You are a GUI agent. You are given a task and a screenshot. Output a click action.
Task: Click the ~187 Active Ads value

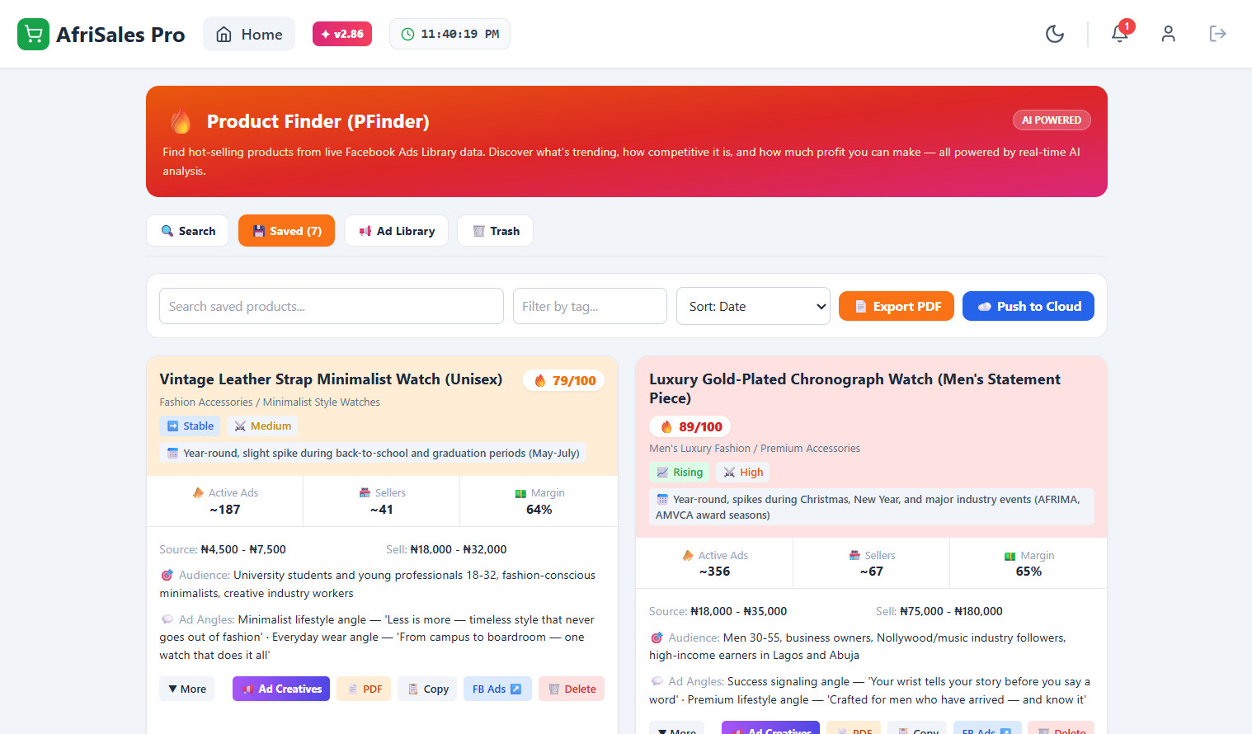(x=224, y=510)
